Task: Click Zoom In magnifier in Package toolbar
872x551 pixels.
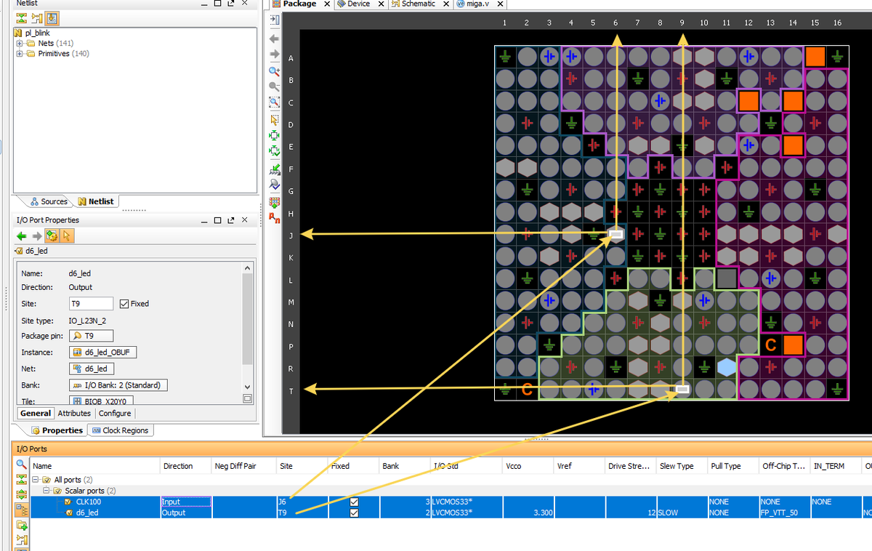Action: point(275,71)
